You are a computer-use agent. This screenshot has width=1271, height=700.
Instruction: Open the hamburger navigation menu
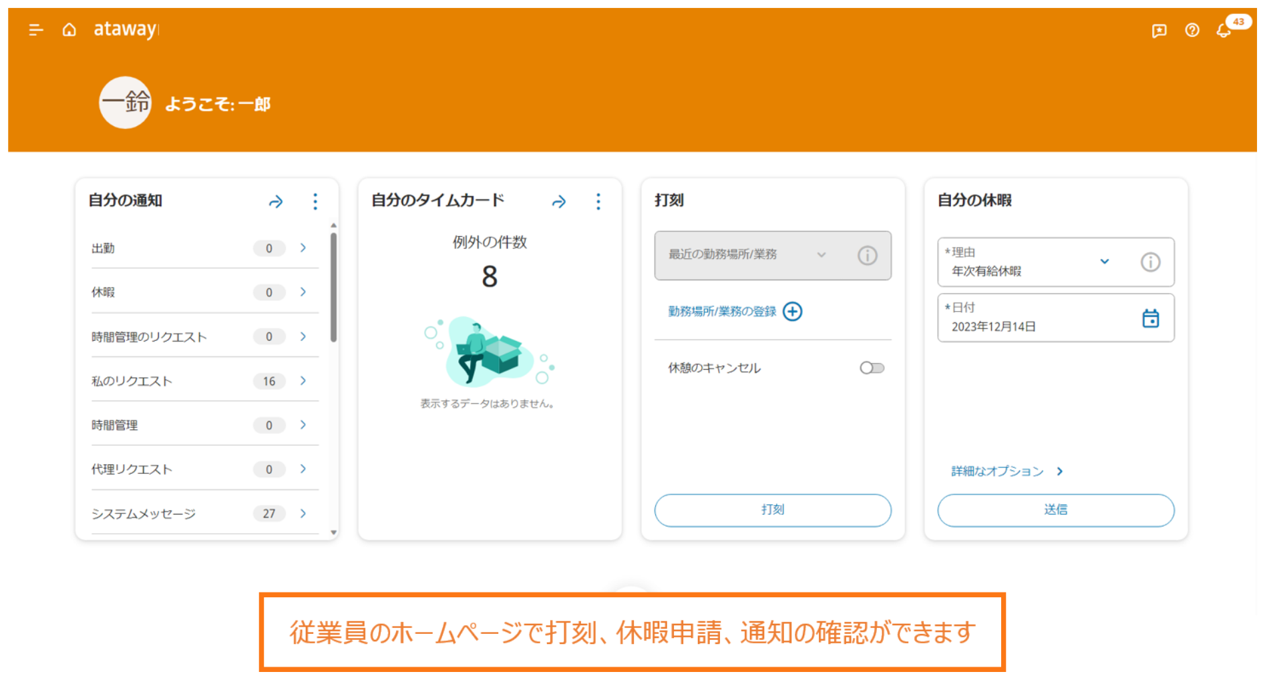36,29
